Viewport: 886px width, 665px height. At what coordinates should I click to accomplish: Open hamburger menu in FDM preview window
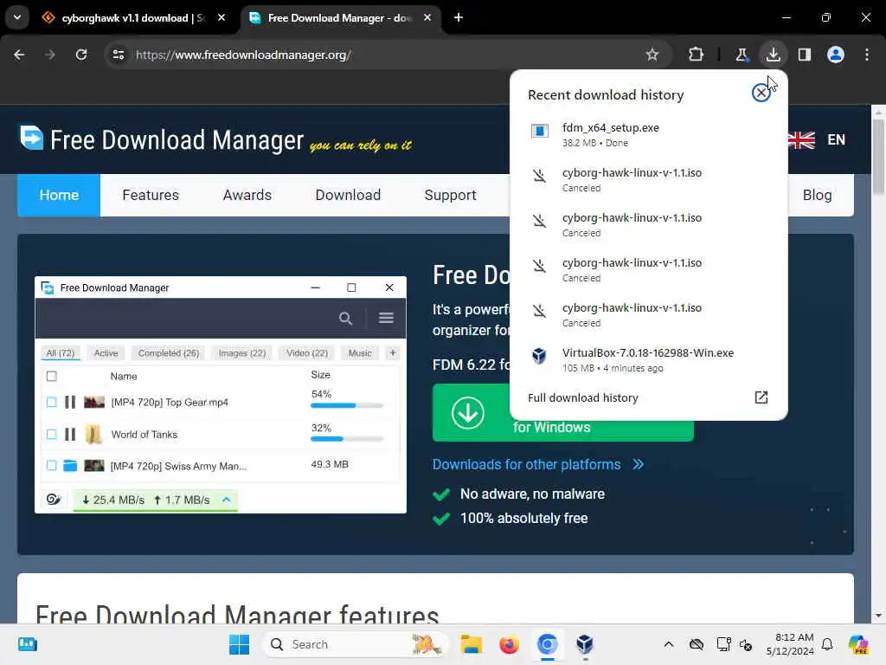coord(386,318)
